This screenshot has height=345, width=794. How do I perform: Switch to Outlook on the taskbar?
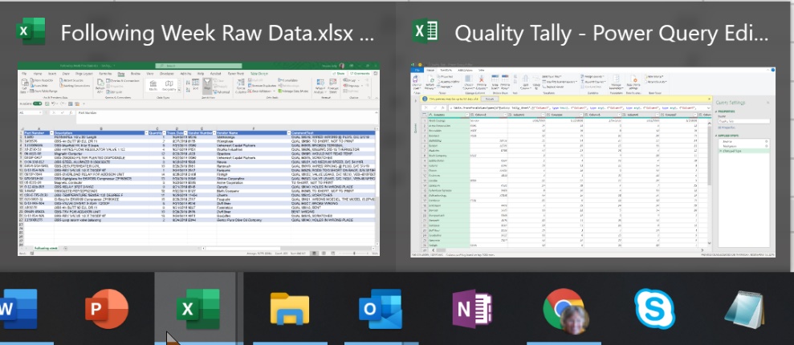(x=381, y=309)
